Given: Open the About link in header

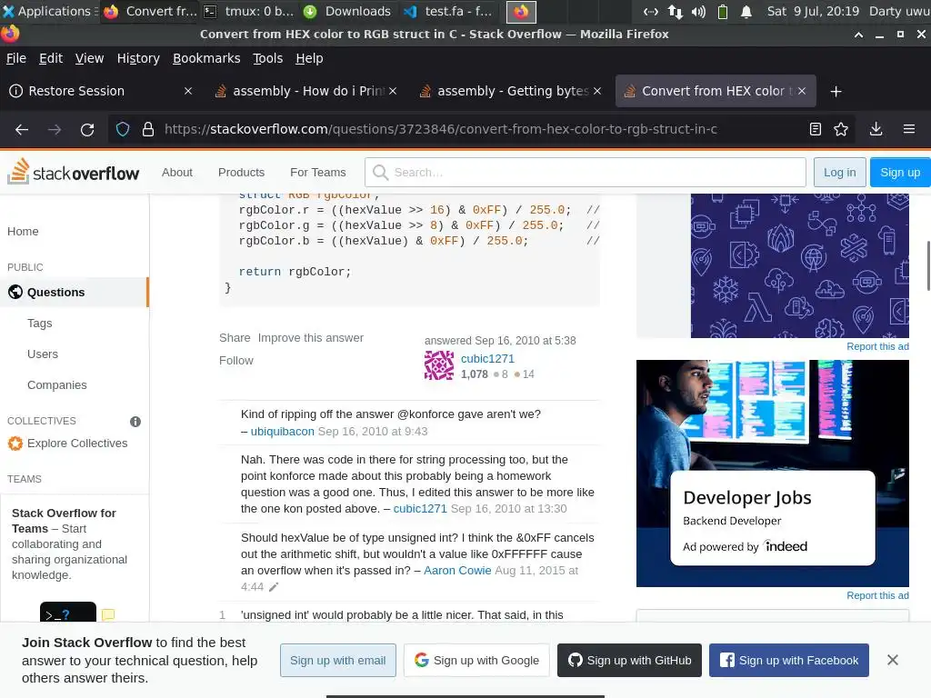Looking at the screenshot, I should coord(177,172).
